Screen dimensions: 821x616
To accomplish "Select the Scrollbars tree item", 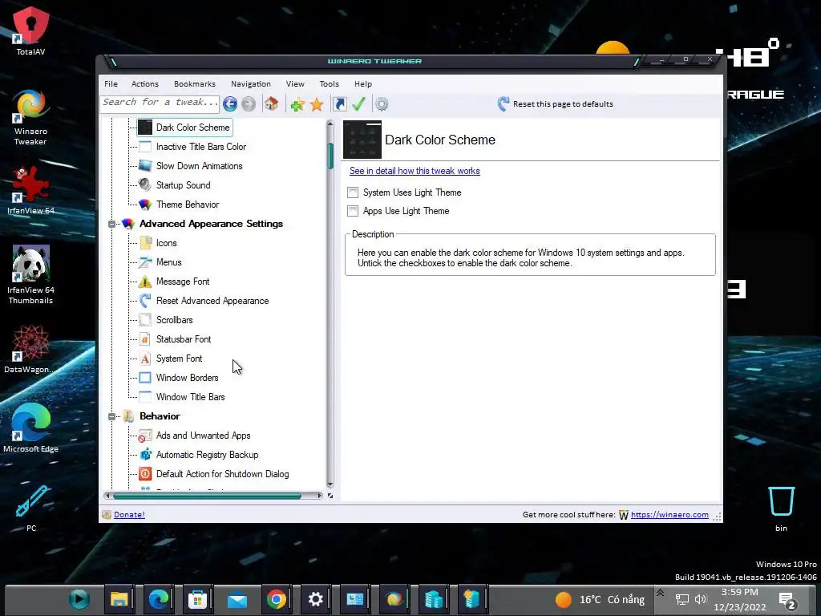I will pyautogui.click(x=174, y=320).
